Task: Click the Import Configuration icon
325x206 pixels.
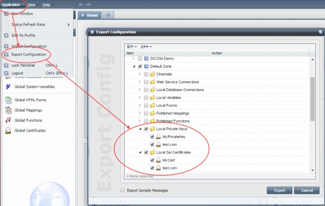Action: [6, 46]
